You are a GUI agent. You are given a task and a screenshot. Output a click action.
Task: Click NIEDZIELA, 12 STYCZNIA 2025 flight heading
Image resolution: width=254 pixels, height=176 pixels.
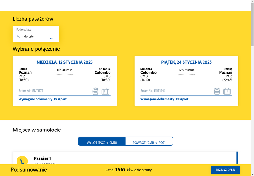tap(65, 62)
